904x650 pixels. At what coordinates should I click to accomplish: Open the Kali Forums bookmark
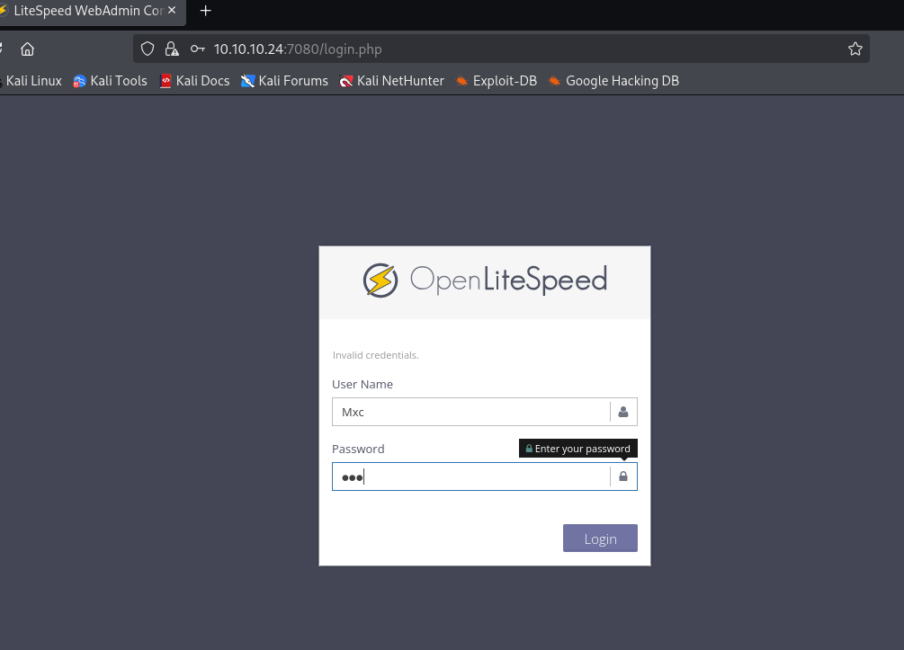tap(284, 81)
